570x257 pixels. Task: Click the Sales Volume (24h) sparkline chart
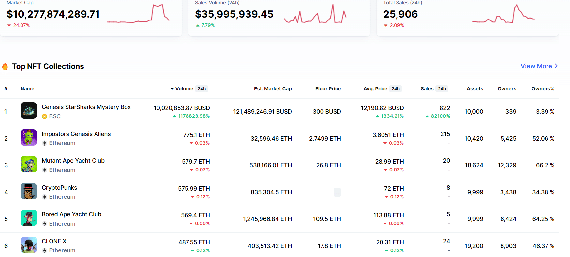(315, 15)
